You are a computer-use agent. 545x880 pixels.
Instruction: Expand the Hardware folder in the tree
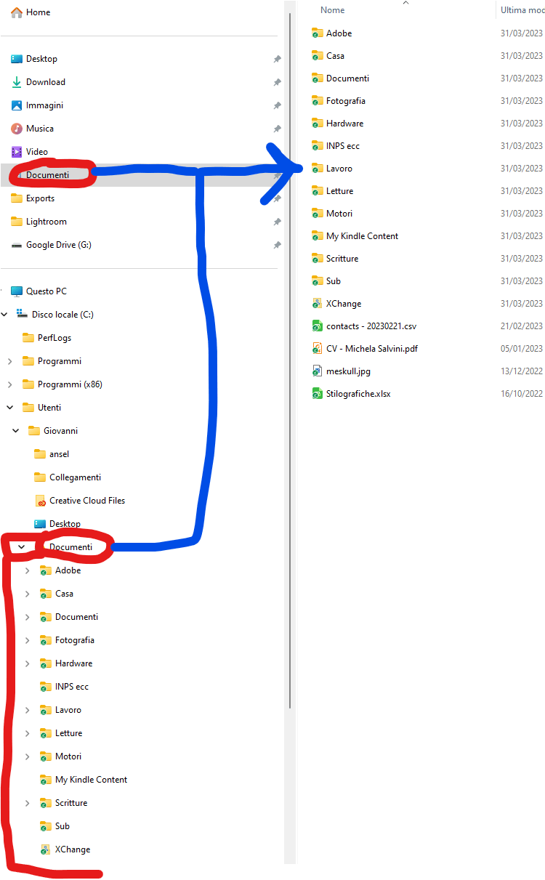(28, 663)
